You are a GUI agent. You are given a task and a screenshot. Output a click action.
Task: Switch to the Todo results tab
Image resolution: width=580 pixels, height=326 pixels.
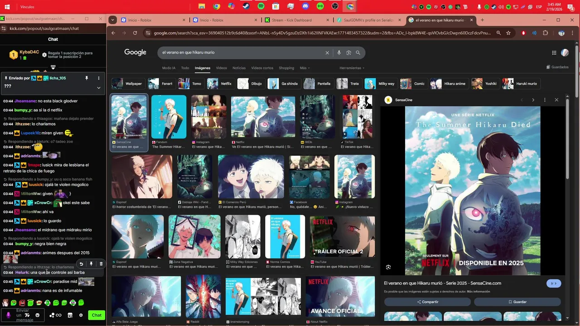point(185,68)
